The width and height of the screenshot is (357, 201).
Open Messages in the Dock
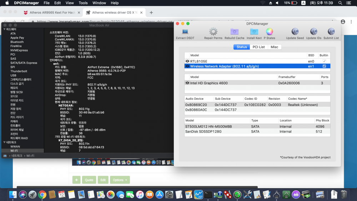click(x=120, y=195)
